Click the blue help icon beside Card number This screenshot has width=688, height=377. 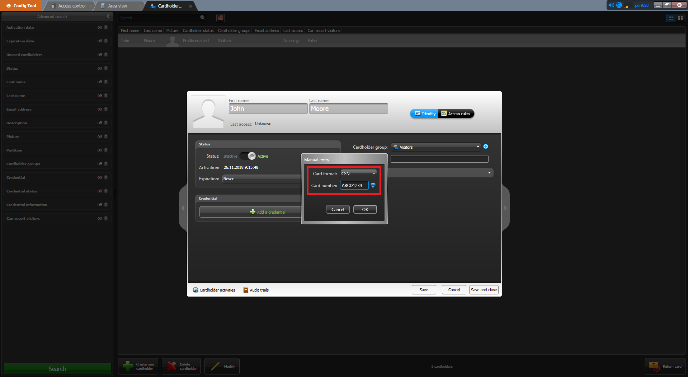[x=373, y=185]
